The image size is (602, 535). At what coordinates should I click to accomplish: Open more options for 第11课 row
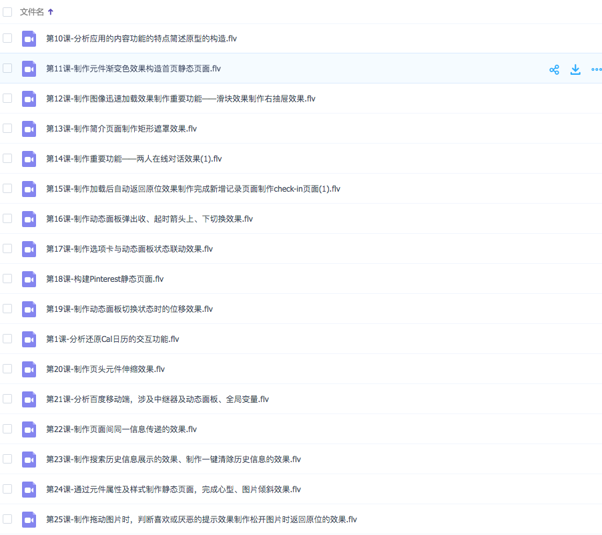(x=596, y=69)
